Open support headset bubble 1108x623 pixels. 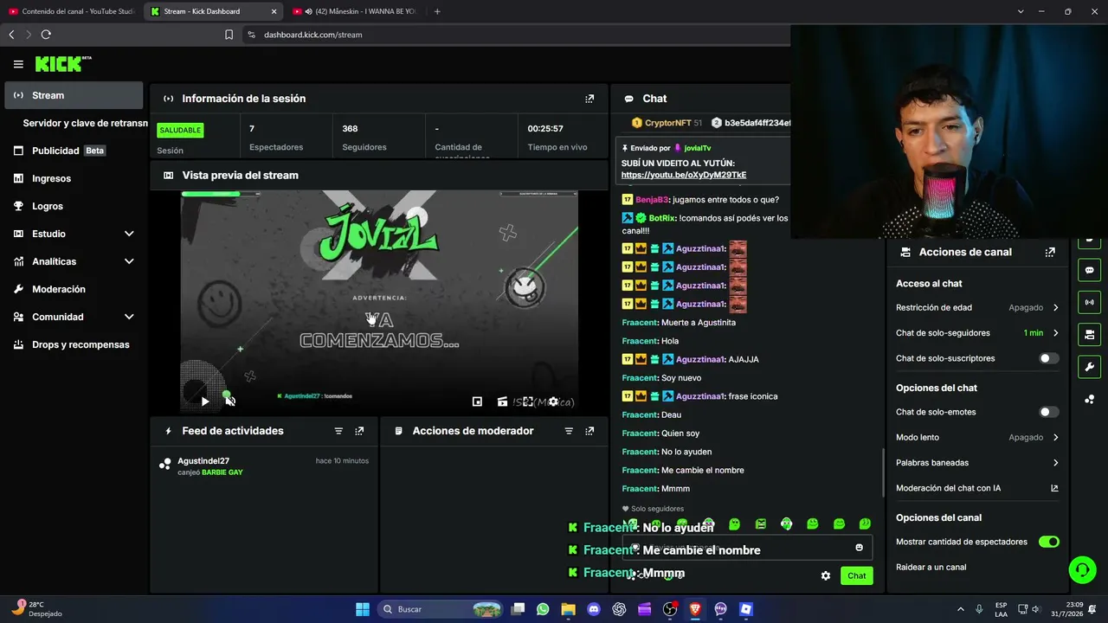point(1082,569)
